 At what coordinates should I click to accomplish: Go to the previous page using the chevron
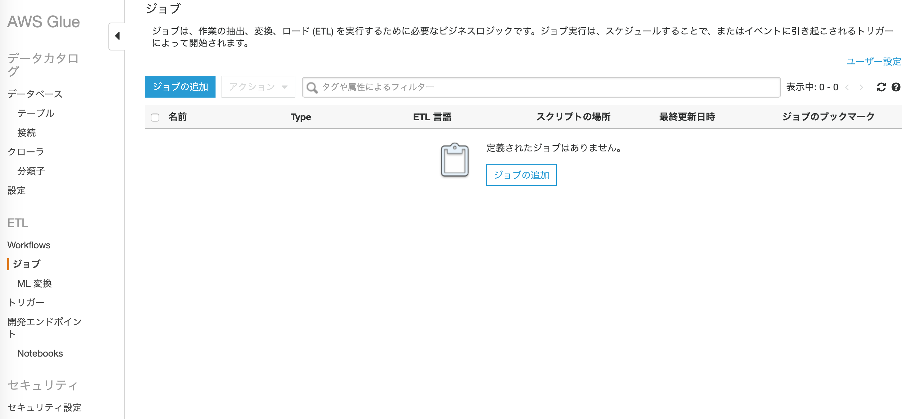pos(847,87)
